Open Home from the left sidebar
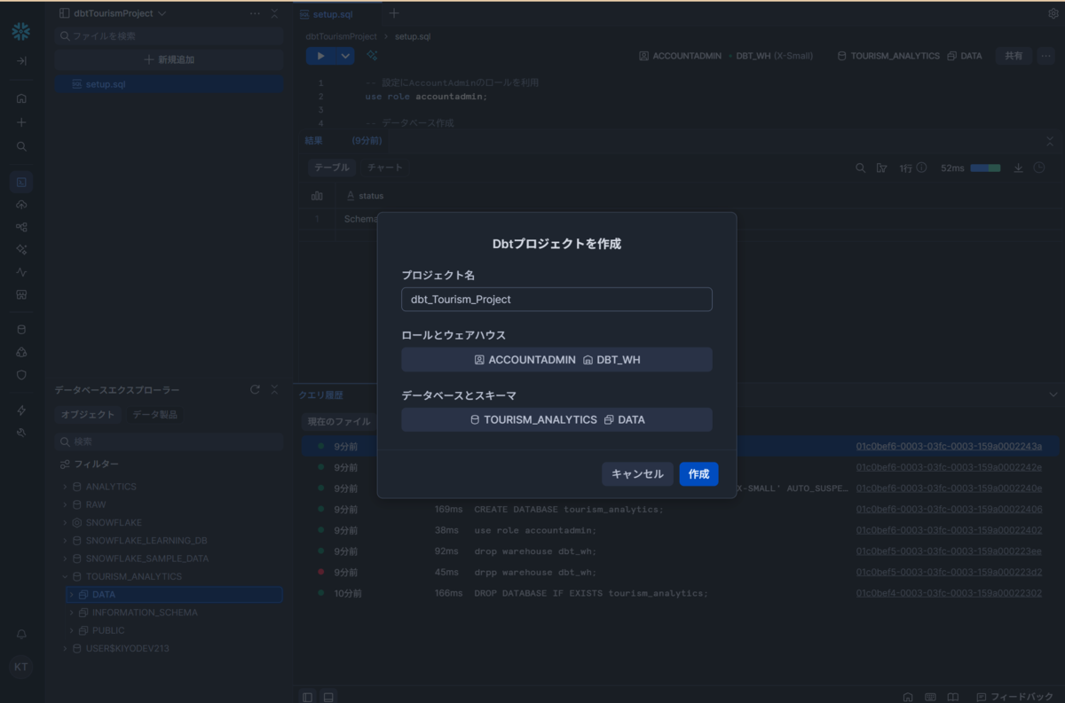 [x=21, y=98]
